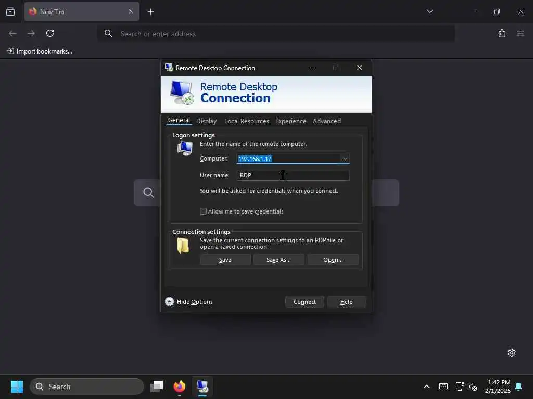
Task: Click the Save As... button
Action: pos(278,260)
